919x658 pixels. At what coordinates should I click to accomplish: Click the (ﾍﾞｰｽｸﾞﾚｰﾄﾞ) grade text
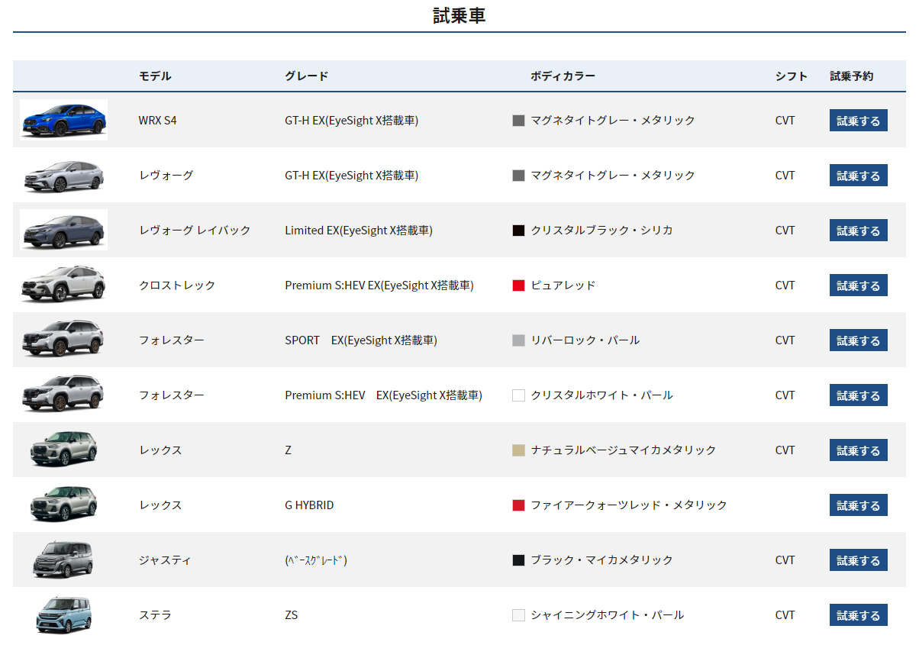[316, 560]
